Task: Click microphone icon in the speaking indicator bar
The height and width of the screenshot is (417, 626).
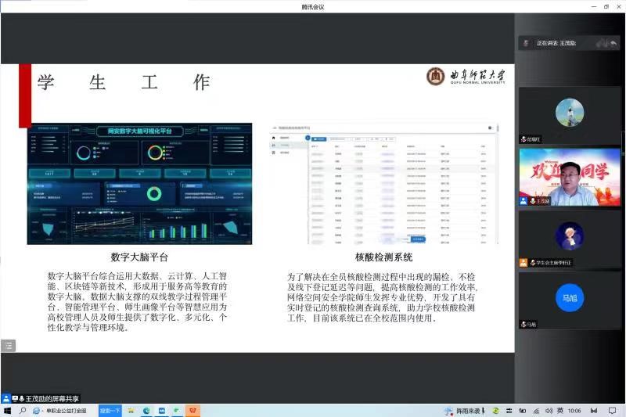Action: (x=527, y=43)
